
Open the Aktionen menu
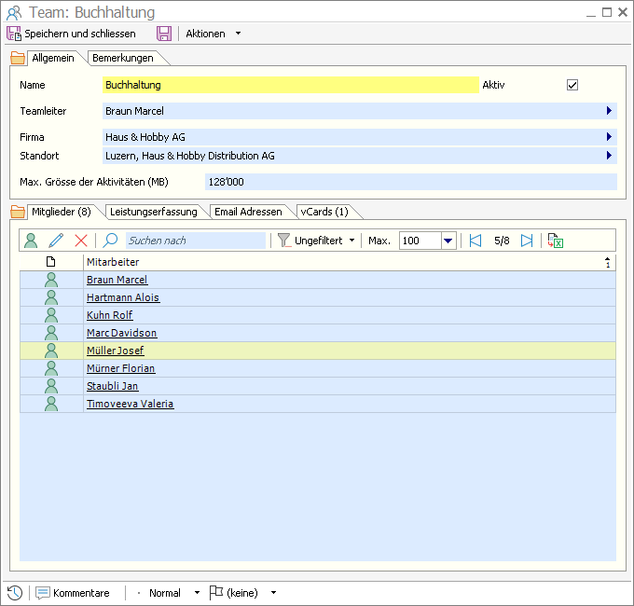point(205,34)
